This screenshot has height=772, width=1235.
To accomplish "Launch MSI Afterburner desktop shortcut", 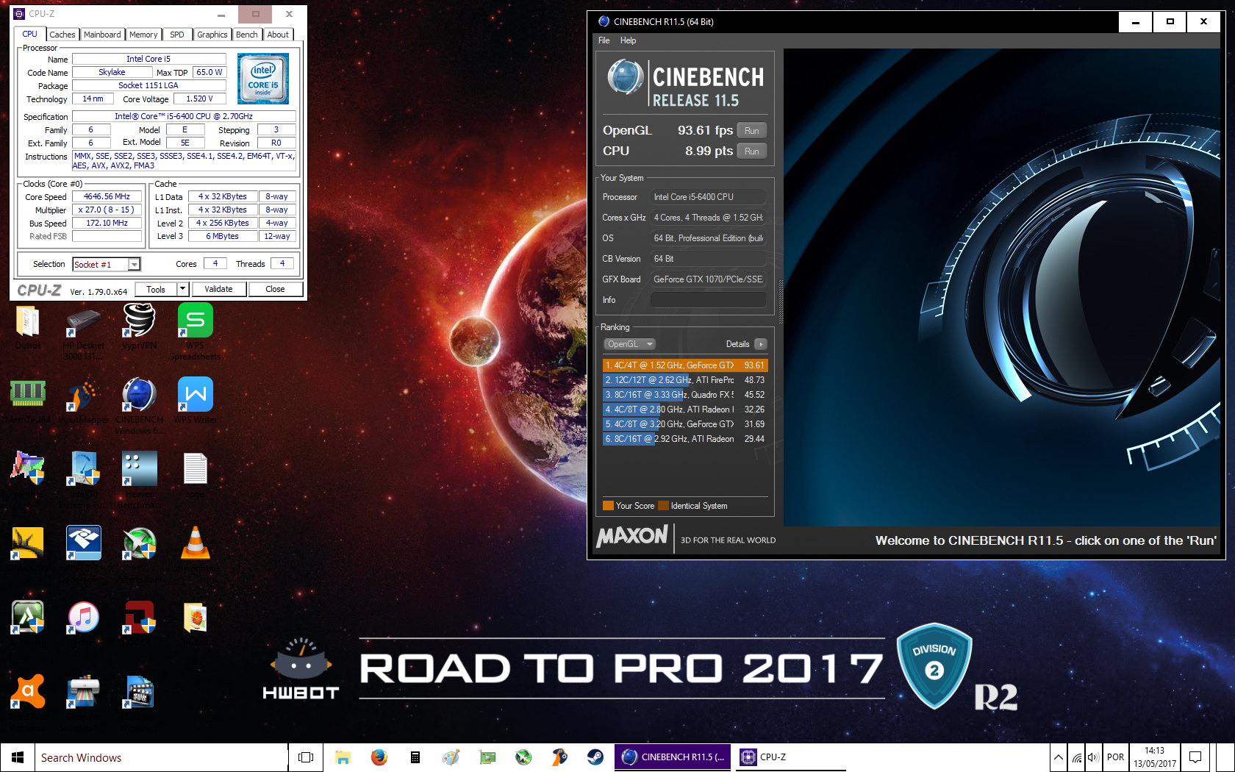I will 140,544.
